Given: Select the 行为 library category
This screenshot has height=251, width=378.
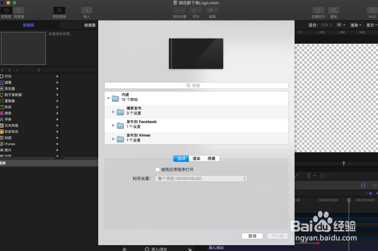Looking at the screenshot, I should click(29, 76).
